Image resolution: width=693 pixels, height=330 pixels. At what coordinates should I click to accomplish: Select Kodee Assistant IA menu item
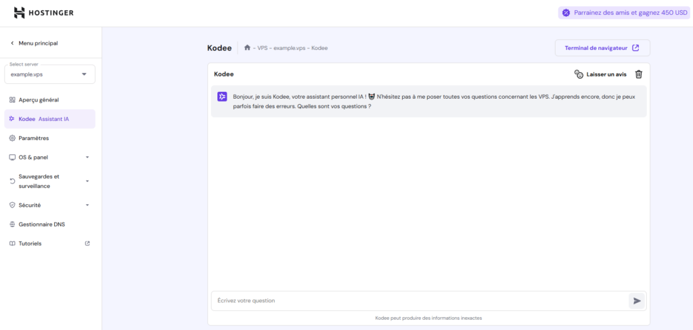pyautogui.click(x=49, y=119)
